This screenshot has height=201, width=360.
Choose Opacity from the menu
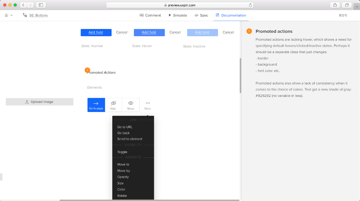[x=123, y=177]
